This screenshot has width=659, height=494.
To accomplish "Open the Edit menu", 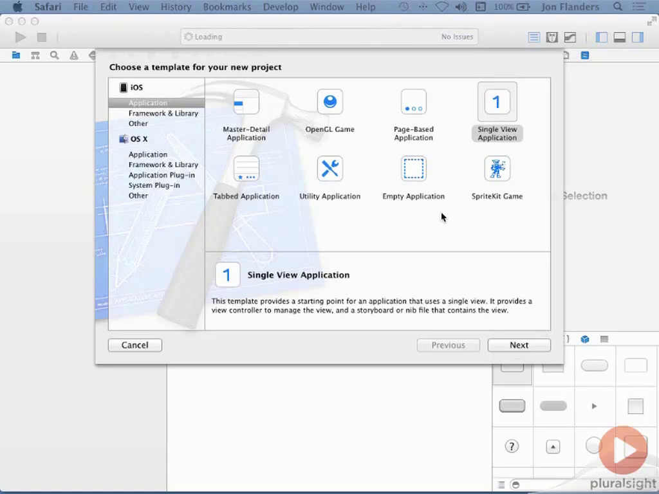I will pos(108,6).
